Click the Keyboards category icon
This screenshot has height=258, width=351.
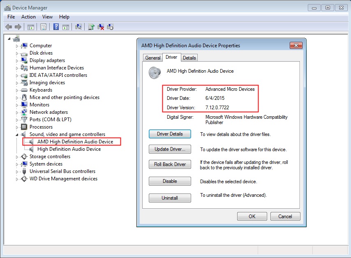coord(24,90)
